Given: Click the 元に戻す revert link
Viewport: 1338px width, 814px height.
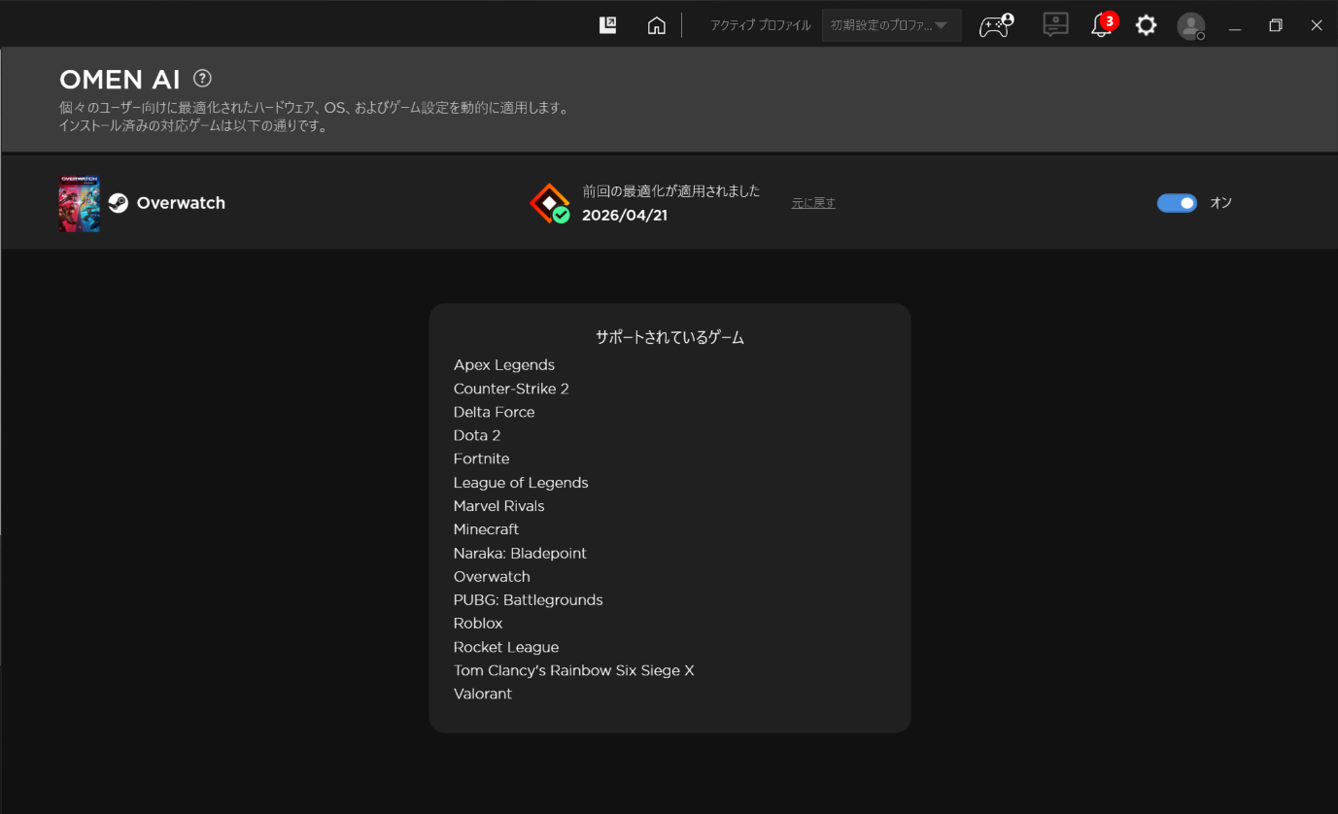Looking at the screenshot, I should [x=813, y=203].
